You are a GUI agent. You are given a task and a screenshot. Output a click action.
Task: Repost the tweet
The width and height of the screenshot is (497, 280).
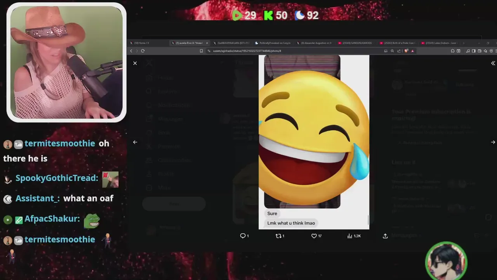tap(280, 236)
